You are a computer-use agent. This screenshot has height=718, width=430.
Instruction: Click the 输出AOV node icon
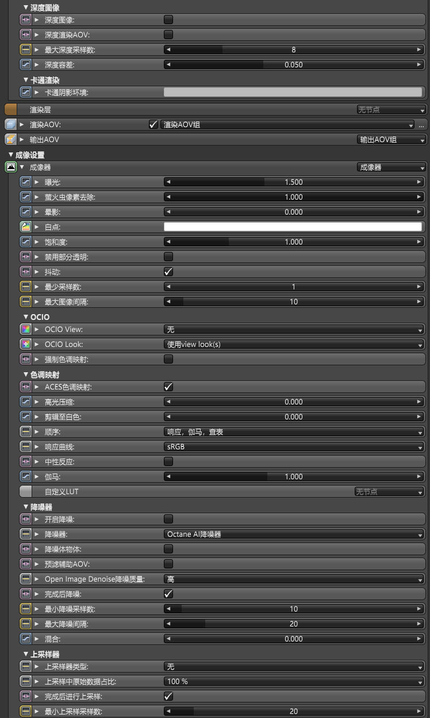[x=10, y=139]
